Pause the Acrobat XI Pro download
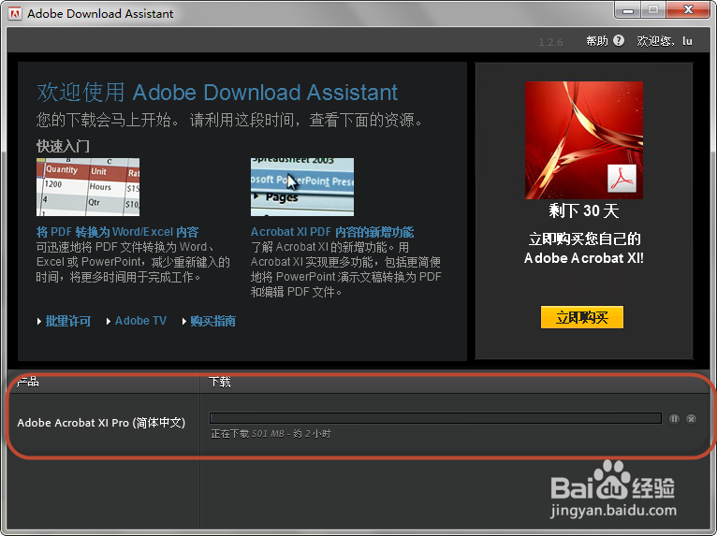This screenshot has height=536, width=717. click(x=674, y=419)
